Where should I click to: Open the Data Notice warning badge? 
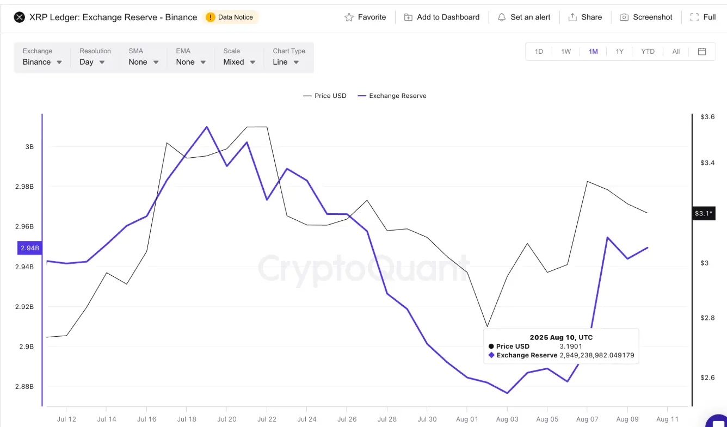click(x=230, y=17)
